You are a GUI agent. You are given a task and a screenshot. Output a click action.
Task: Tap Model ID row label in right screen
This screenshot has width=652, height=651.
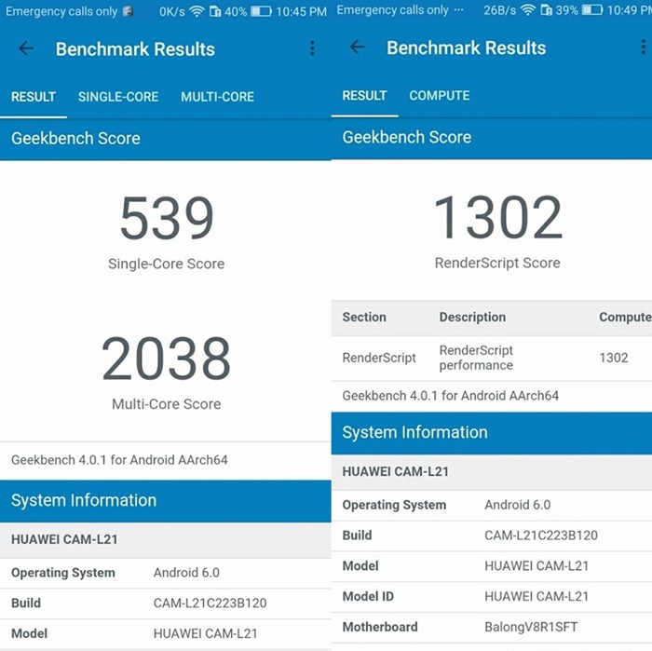click(x=368, y=596)
